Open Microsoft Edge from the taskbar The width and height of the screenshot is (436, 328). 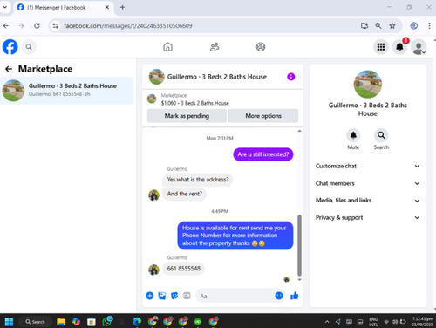pos(137,322)
